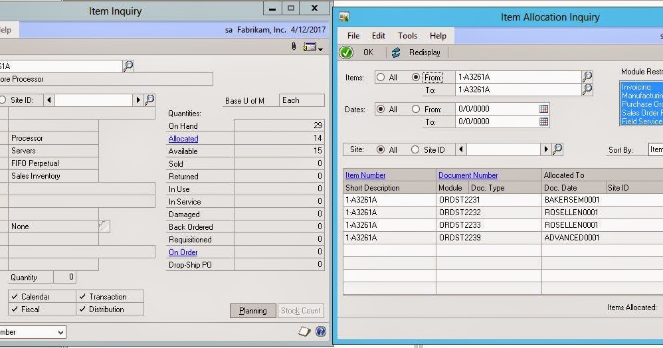The image size is (663, 348).
Task: Select Items All radio button
Action: point(381,78)
